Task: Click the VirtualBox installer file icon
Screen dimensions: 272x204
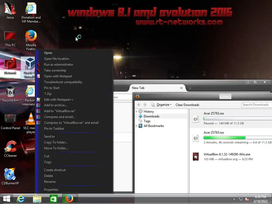Action: click(196, 157)
